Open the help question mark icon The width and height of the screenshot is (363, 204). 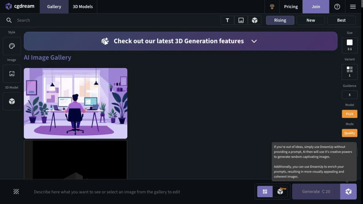[337, 7]
